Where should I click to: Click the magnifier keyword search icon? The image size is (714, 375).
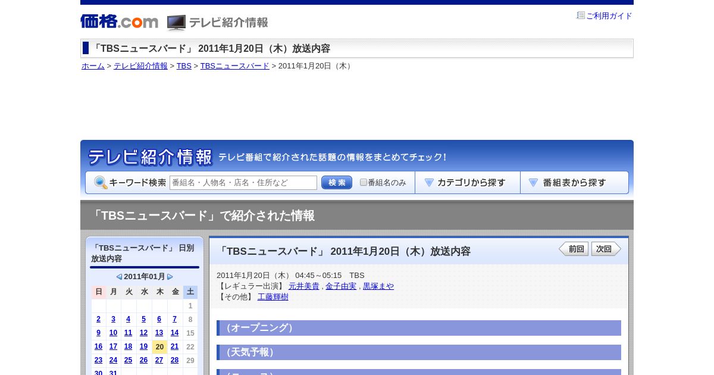point(101,183)
